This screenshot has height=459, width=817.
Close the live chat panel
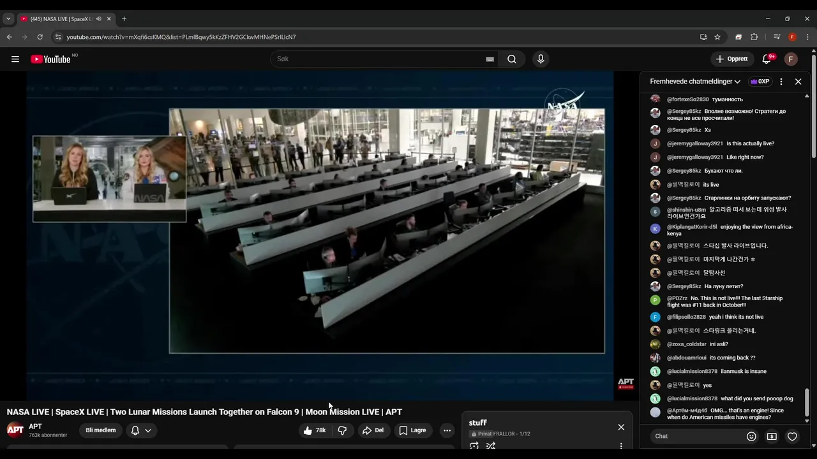pos(798,82)
